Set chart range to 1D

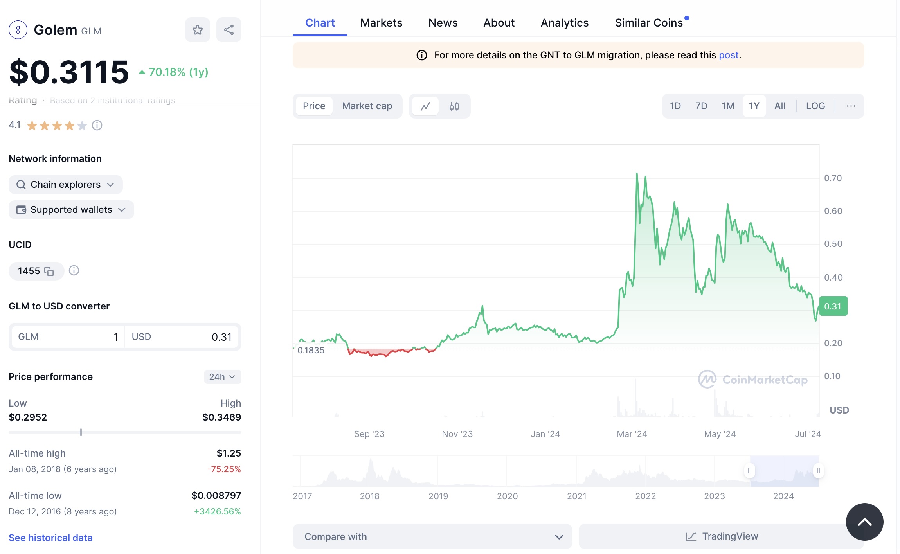point(675,106)
